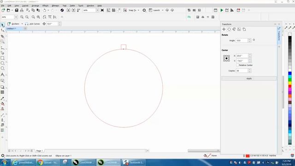Screen dimensions: 295x166
Task: Open dropdown arrow beside Open icon
Action: pyautogui.click(x=12, y=10)
